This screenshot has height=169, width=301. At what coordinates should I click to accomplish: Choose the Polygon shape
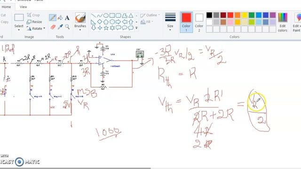pos(125,15)
